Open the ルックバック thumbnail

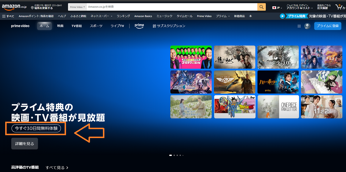click(321, 82)
